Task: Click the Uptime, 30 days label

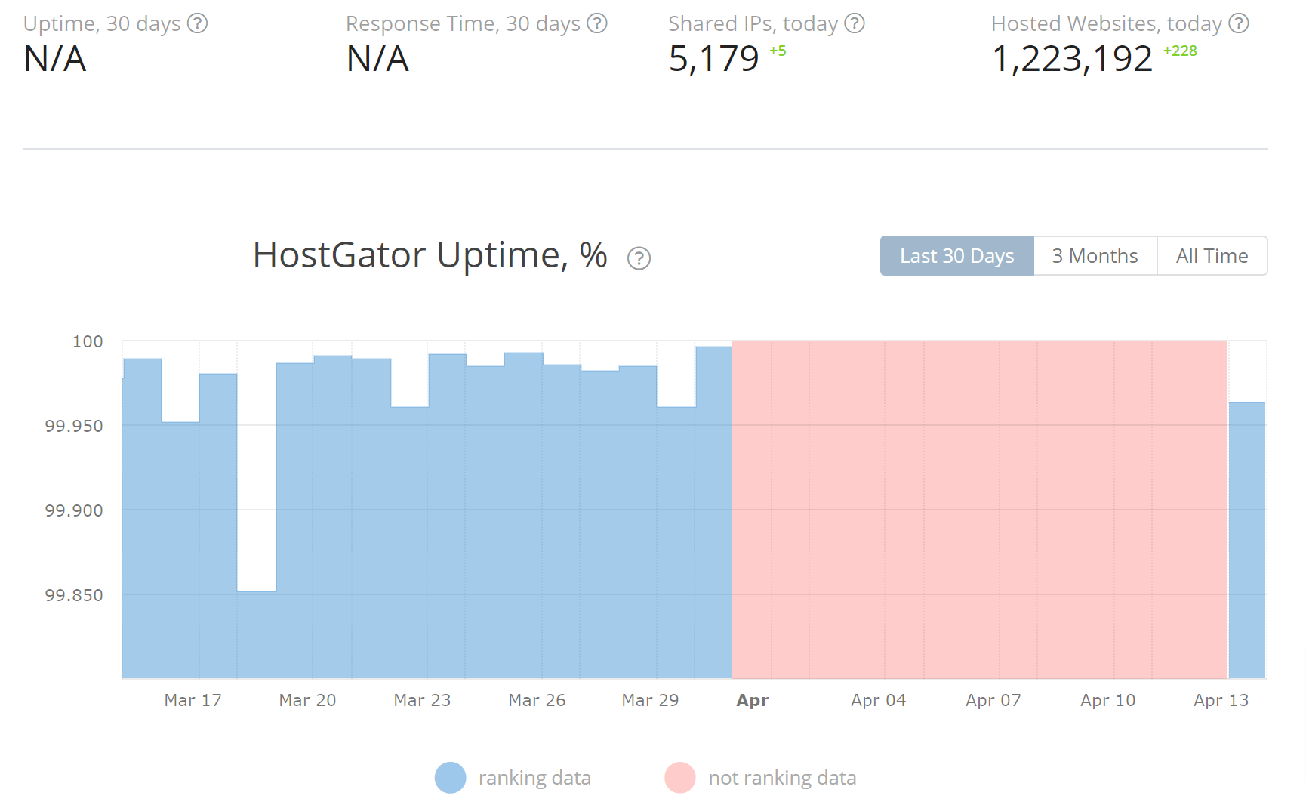Action: [102, 24]
